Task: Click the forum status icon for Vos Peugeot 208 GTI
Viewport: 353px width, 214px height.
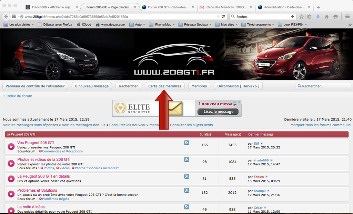Action: [11, 147]
